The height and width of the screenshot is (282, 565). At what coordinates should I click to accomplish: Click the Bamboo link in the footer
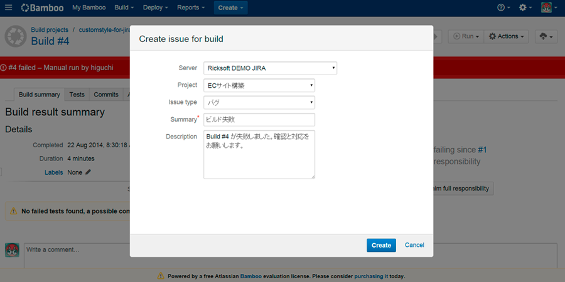(x=250, y=276)
